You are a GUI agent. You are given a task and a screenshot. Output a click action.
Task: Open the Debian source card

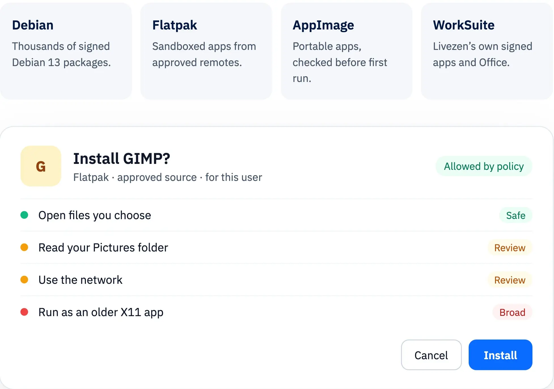click(66, 51)
